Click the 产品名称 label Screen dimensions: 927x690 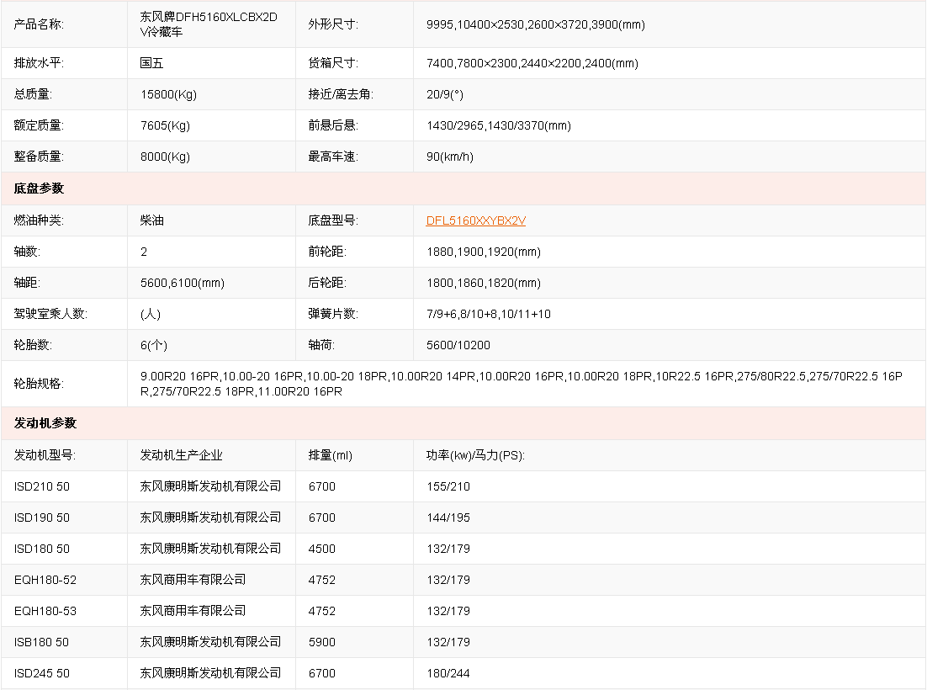(x=39, y=24)
